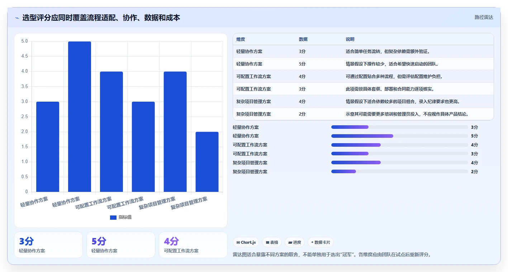Open the 5分 轻量协作方案 data card
Viewport: 508px width, 272px height.
tap(121, 245)
